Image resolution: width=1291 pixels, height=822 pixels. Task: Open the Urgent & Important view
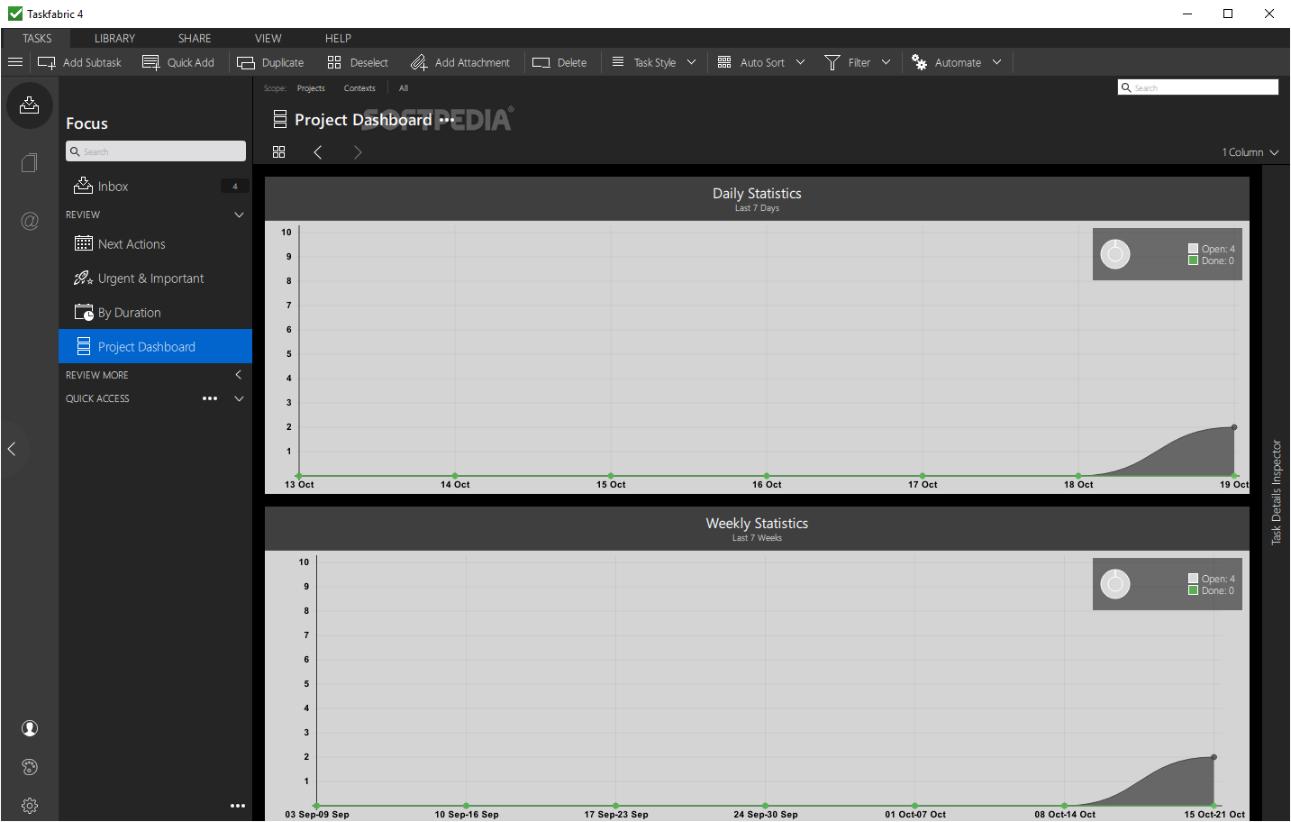tap(155, 279)
